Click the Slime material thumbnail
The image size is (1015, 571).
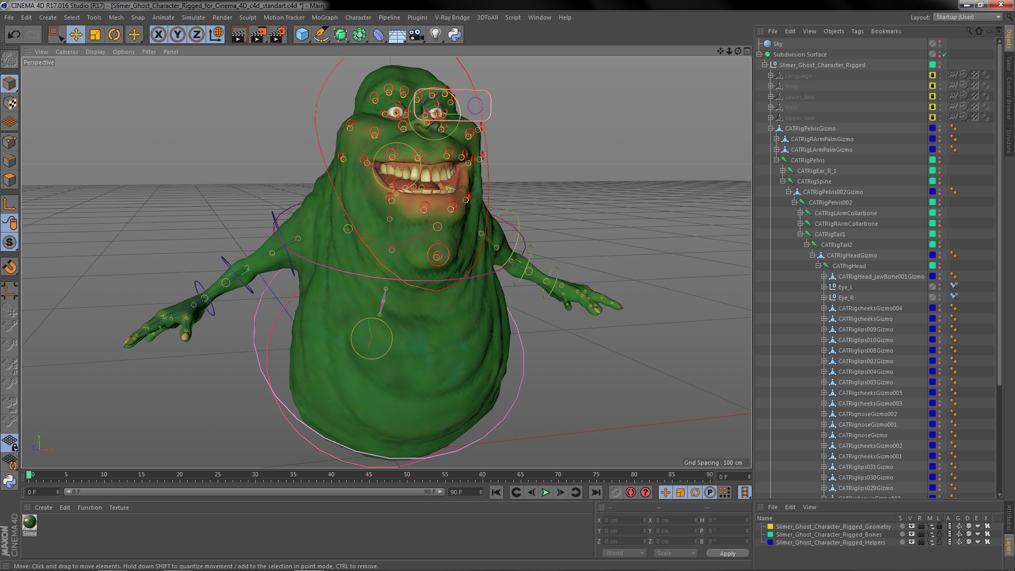point(30,522)
